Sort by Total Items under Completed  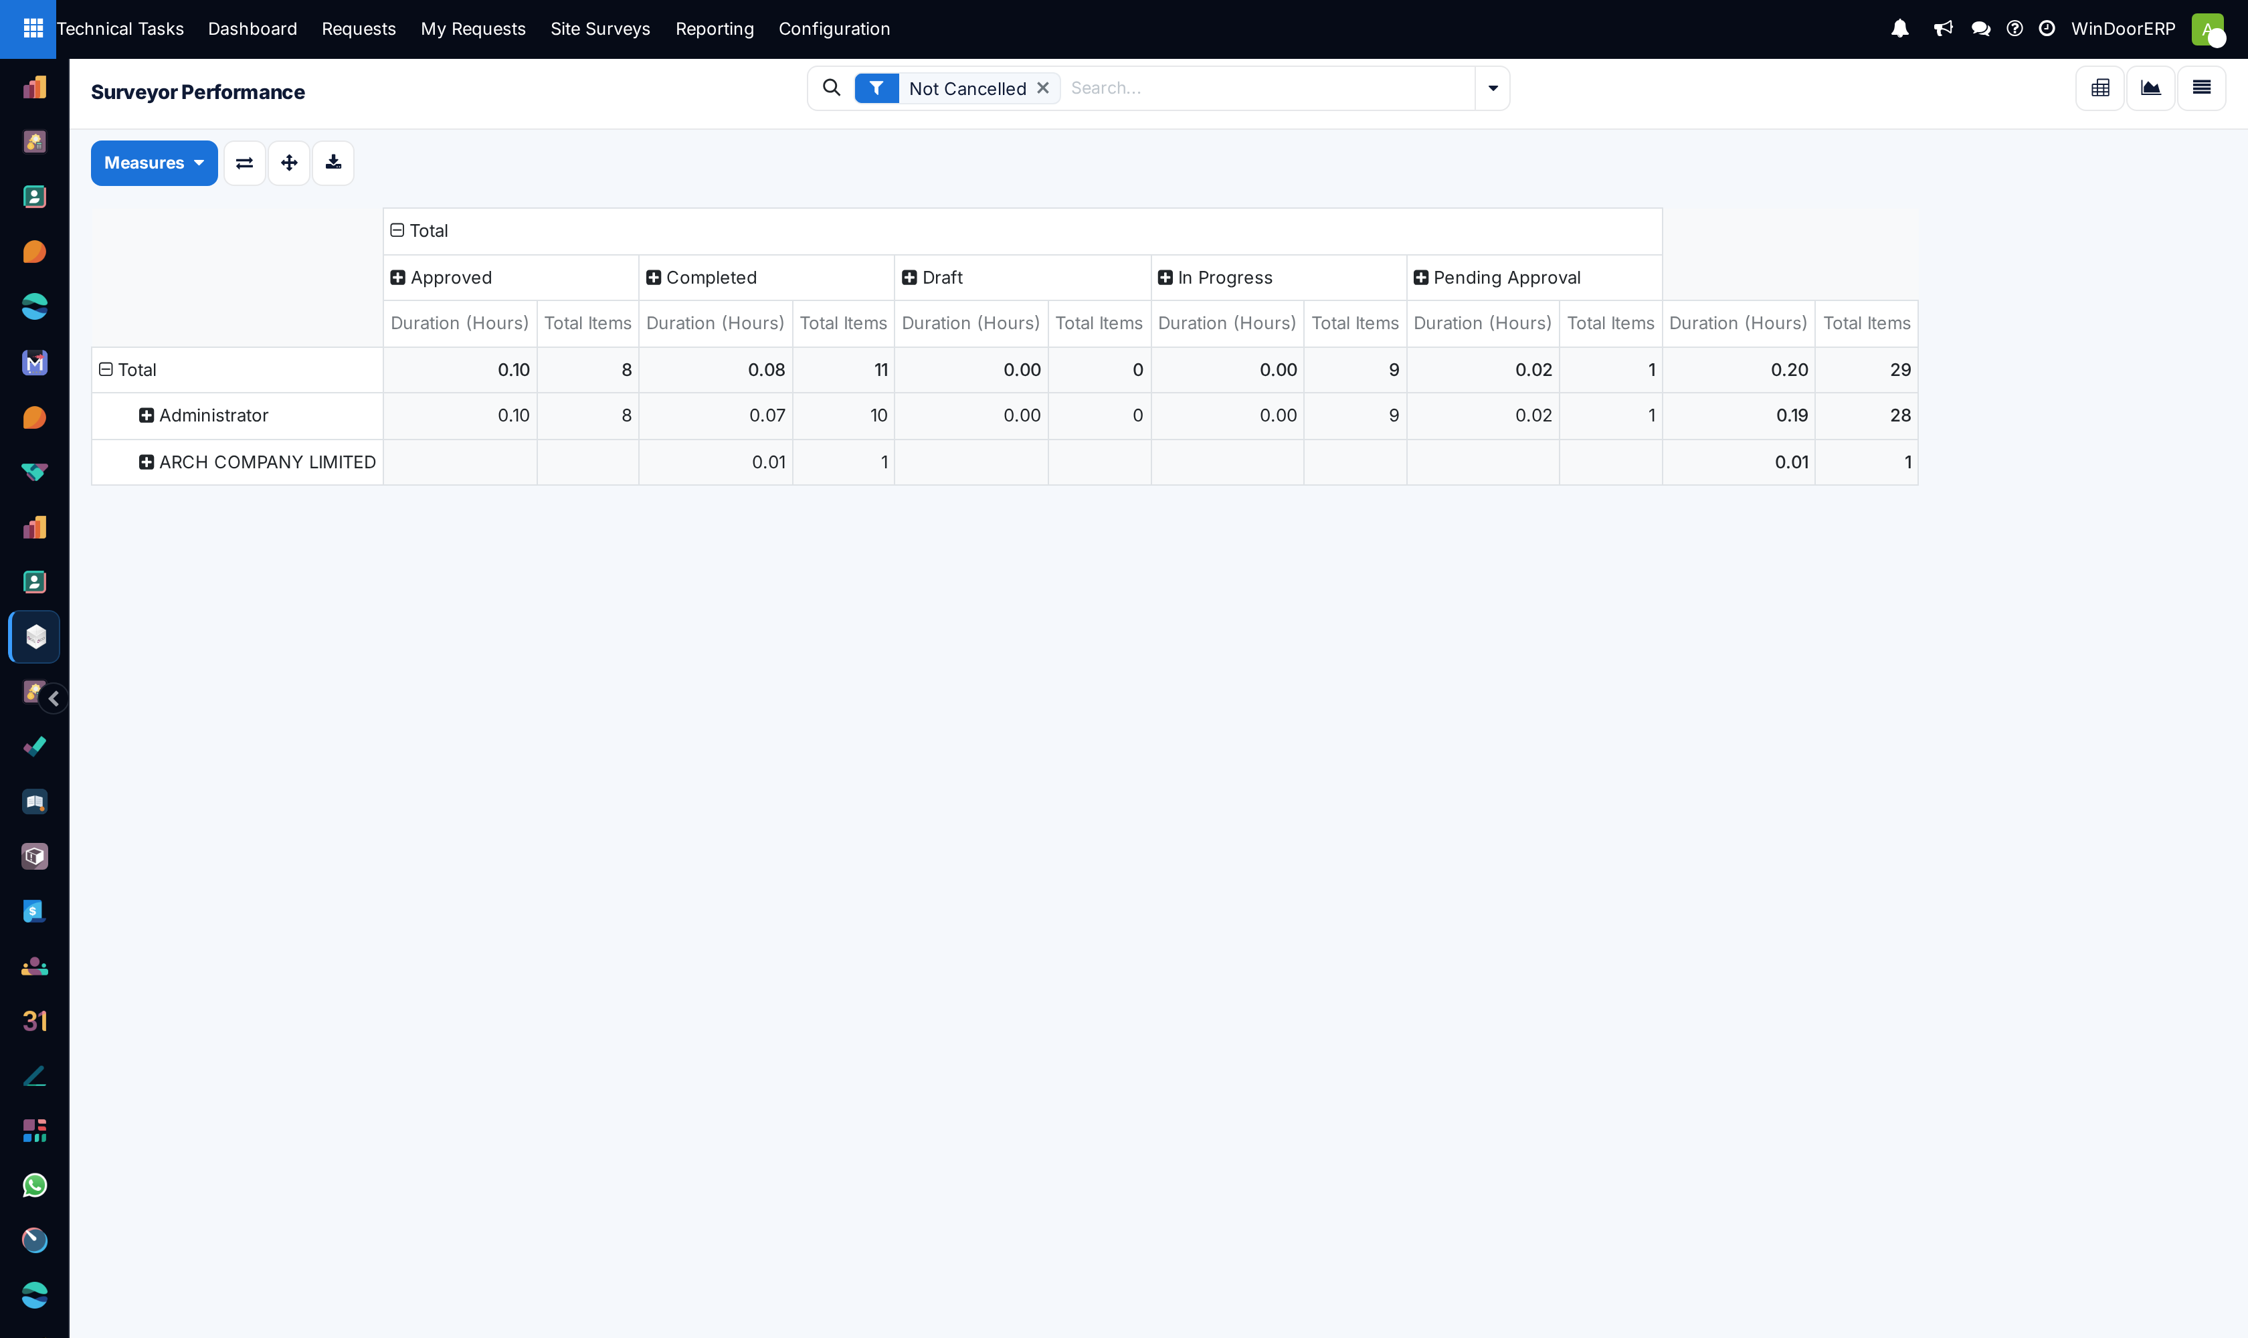(843, 324)
